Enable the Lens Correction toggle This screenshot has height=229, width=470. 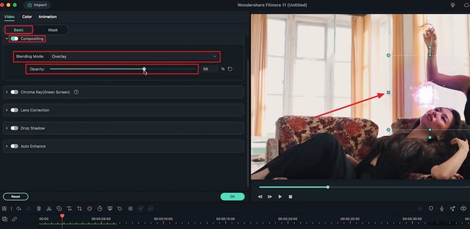[x=14, y=110]
